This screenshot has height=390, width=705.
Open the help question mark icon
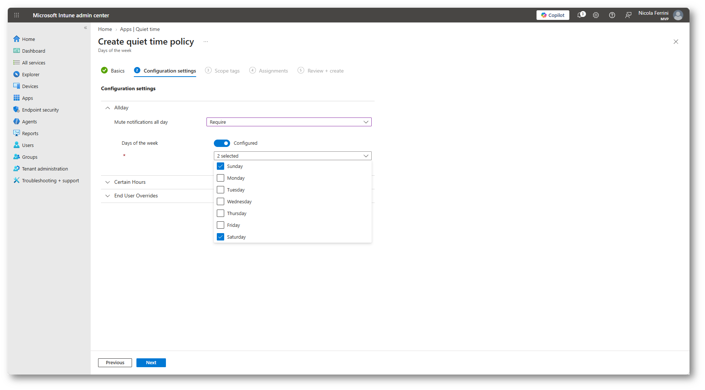[612, 15]
